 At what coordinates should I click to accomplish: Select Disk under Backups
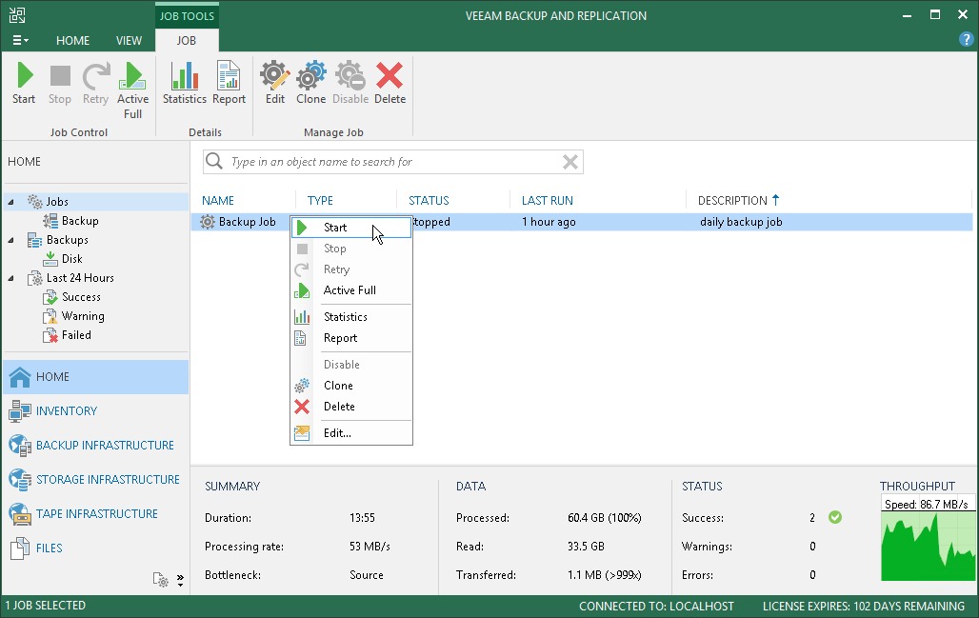pos(71,259)
